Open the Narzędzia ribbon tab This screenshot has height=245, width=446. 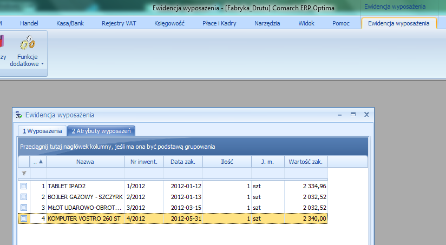tap(267, 23)
